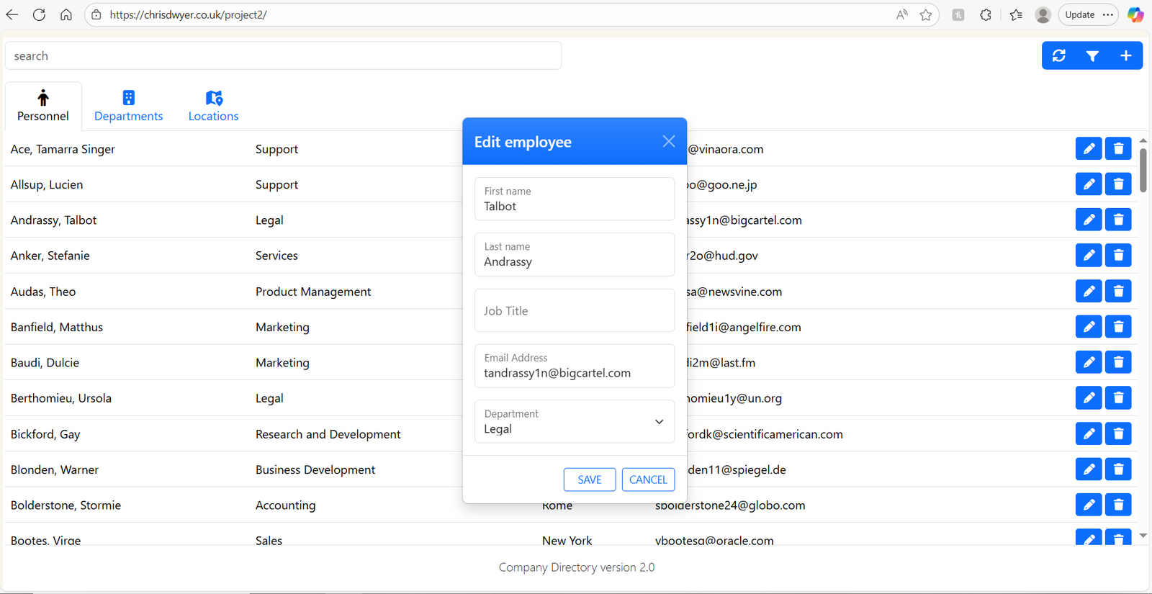Delete trash icon for Blonden, Warner
1152x594 pixels.
1118,469
